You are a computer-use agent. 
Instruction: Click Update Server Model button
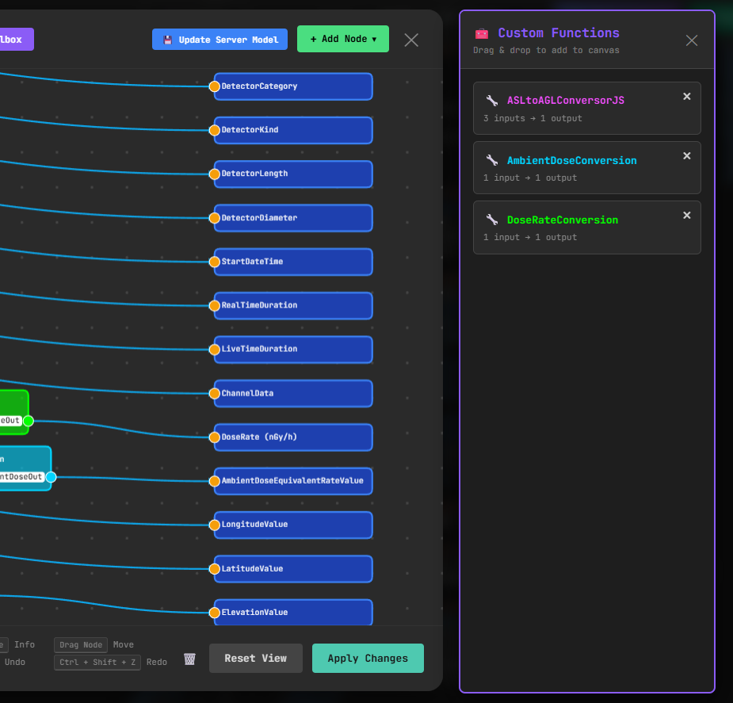point(220,40)
